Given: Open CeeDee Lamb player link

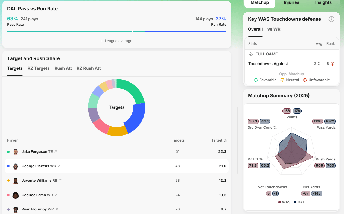Looking at the screenshot, I should (34, 195).
